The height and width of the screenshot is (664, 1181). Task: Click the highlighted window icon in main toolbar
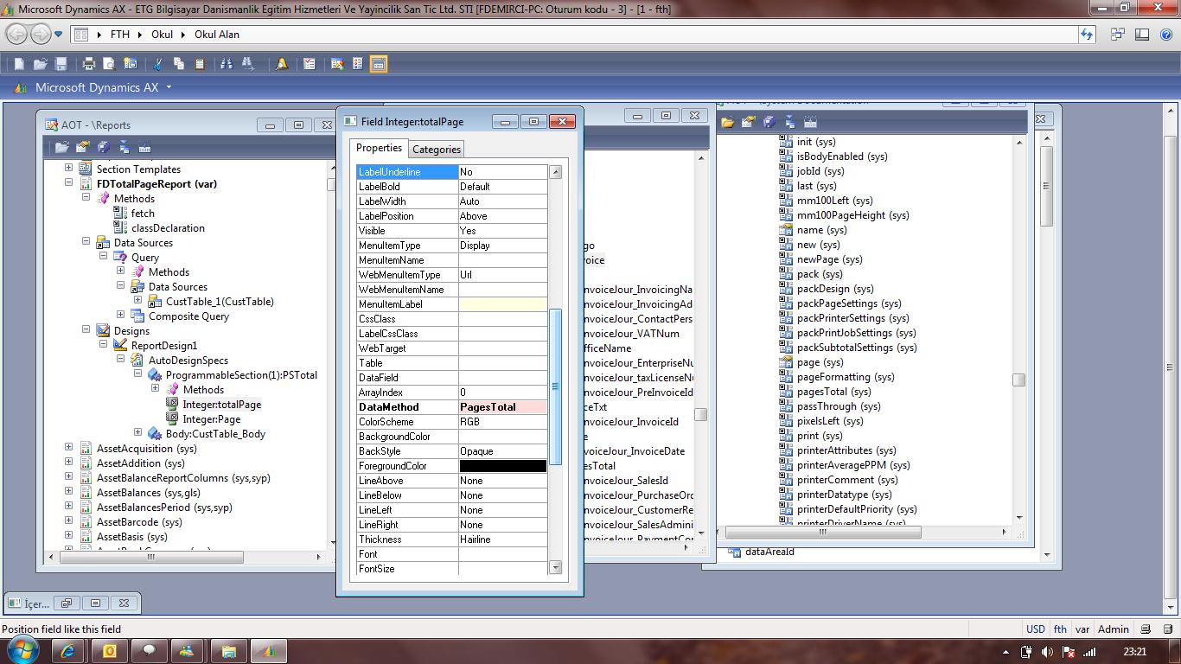pyautogui.click(x=378, y=64)
